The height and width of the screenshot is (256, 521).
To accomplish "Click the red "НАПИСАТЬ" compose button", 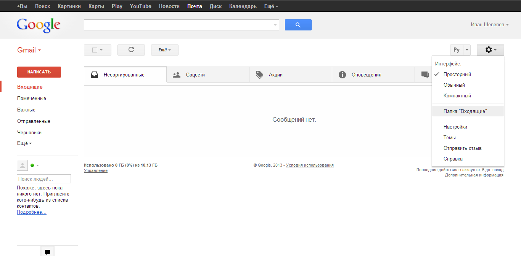I will (x=39, y=72).
